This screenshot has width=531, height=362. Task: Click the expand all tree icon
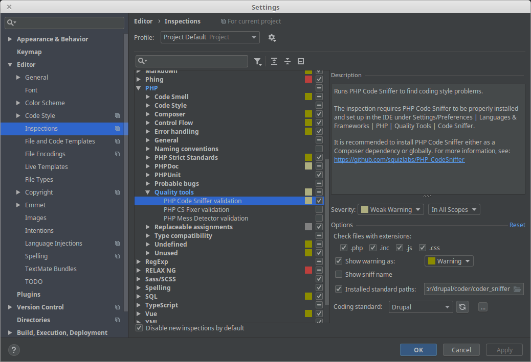point(274,61)
